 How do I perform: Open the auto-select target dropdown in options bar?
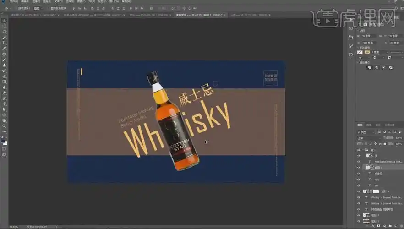tap(38, 9)
